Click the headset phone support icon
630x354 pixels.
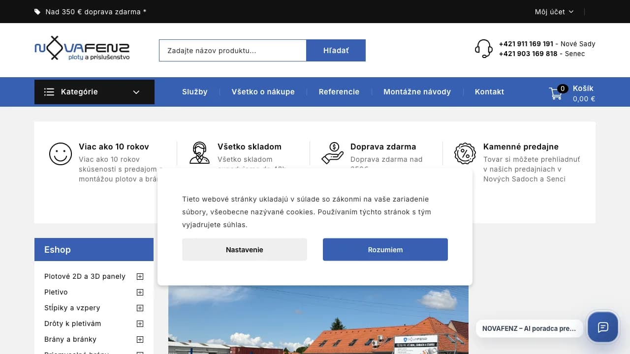coord(484,49)
